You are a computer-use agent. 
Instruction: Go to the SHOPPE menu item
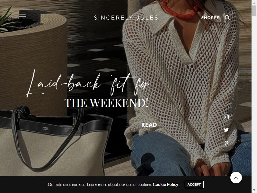pyautogui.click(x=210, y=18)
